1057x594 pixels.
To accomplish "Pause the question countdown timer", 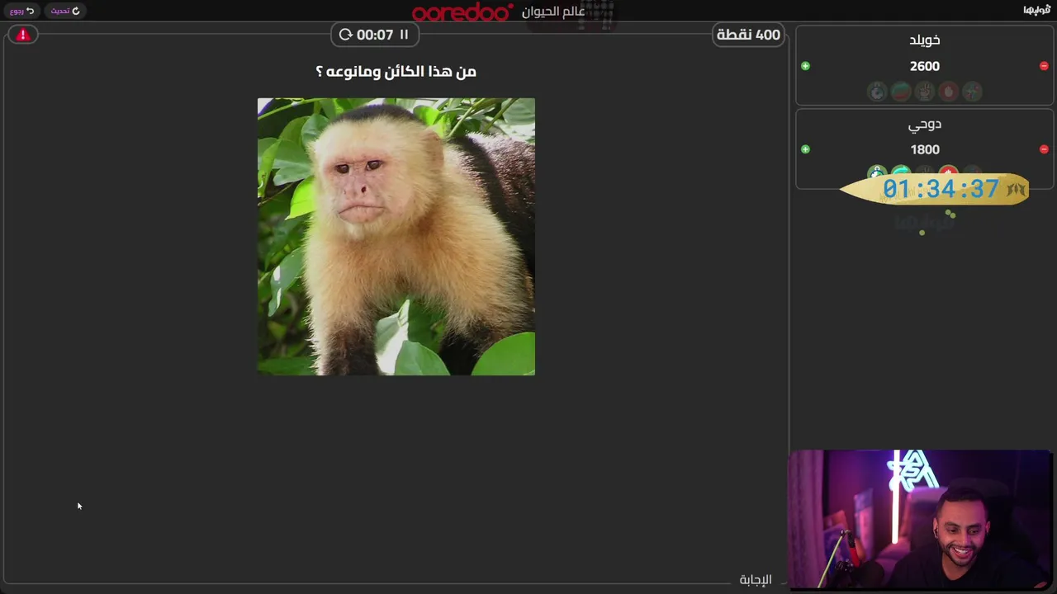I will tap(404, 35).
